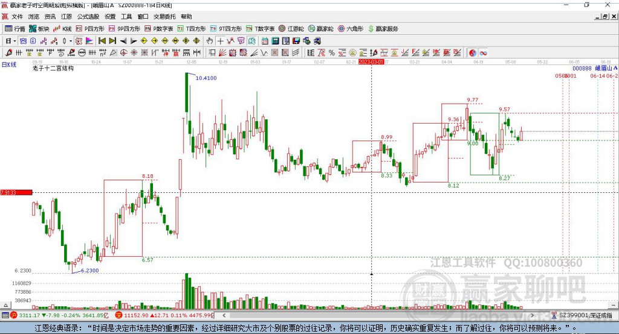This screenshot has height=334, width=619.
Task: Click the black right-arrow scroll icon
Action: pyautogui.click(x=134, y=41)
